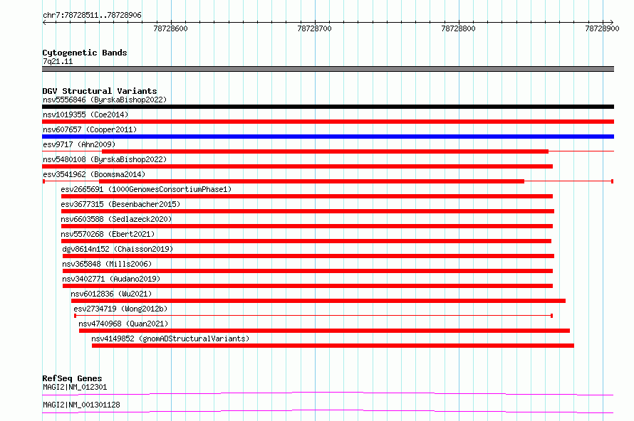This screenshot has height=421, width=634.
Task: Click the magenta MAGI2 NM_012301 intron line
Action: [328, 393]
